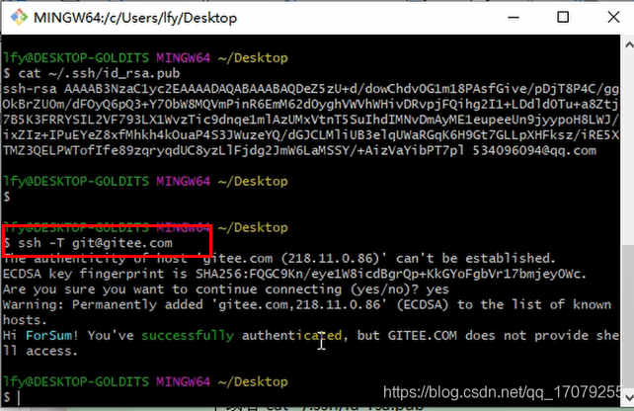Maximize the MINGW64 terminal window

pos(563,18)
